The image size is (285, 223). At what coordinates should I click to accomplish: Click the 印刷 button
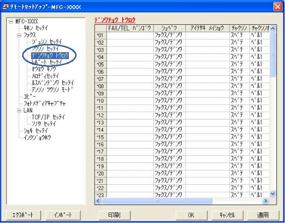[114, 215]
